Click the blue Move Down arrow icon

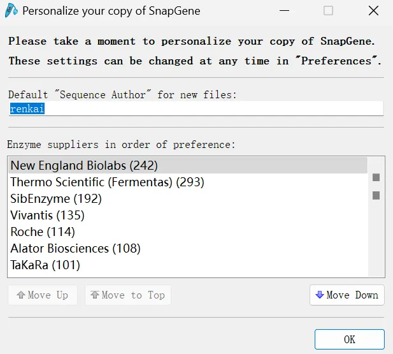coord(320,295)
